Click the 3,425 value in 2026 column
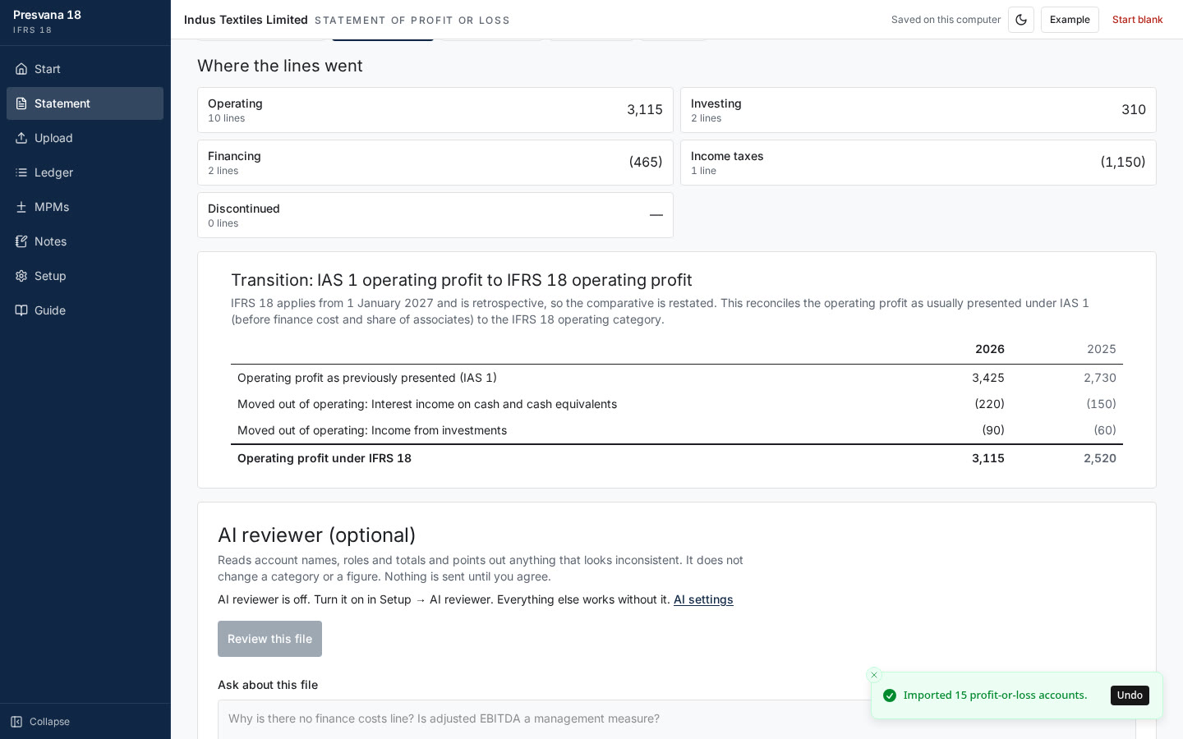 987,378
